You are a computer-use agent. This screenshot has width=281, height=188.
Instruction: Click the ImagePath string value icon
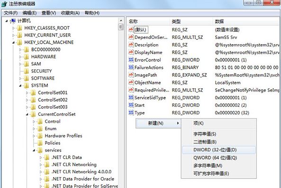click(131, 75)
